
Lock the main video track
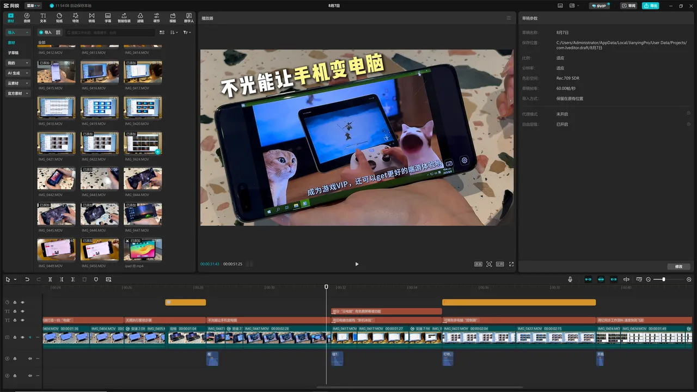15,338
